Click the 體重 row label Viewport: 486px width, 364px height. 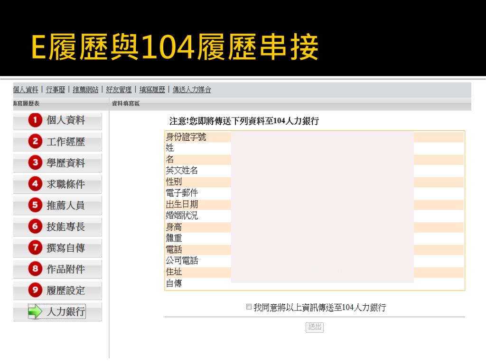(174, 238)
